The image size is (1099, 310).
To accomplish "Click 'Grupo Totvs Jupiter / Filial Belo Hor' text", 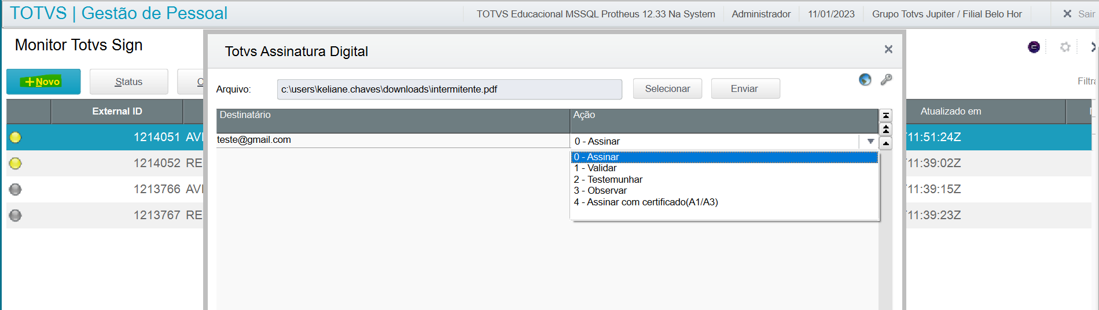I will pyautogui.click(x=947, y=14).
